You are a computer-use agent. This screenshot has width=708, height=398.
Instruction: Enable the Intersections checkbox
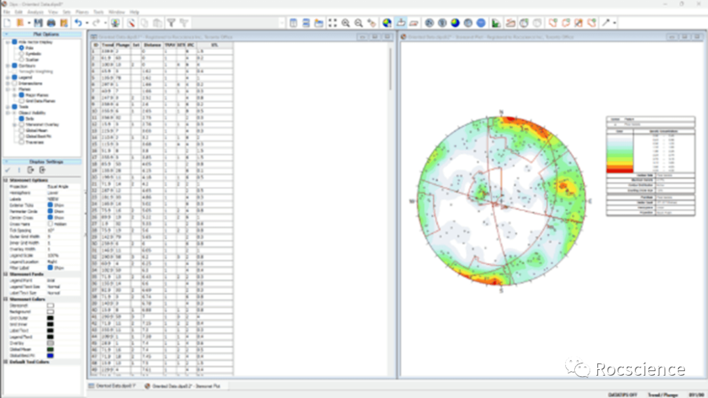point(14,83)
